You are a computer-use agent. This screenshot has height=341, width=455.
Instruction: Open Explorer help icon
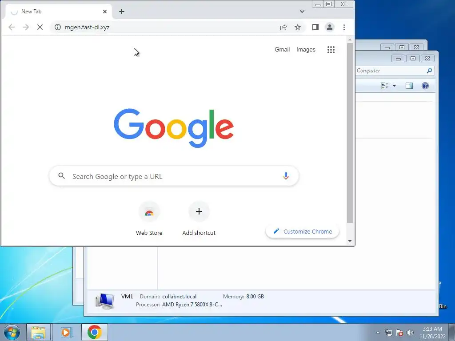tap(425, 86)
